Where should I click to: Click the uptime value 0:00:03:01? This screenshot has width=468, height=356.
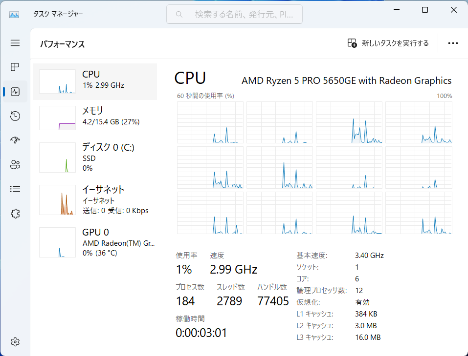pos(201,333)
